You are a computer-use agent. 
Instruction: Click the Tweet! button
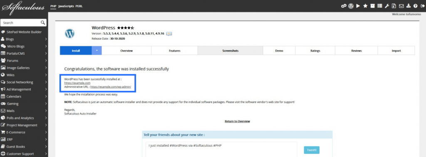312,150
